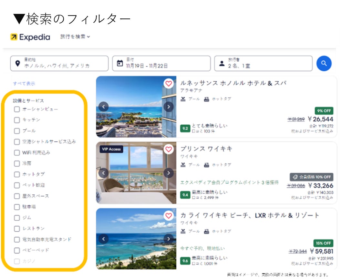Check the ペット歓迎 filter checkbox
Screen dimensions: 340x280
pos(17,185)
